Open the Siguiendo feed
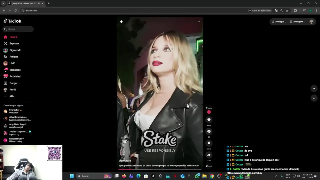Image resolution: width=320 pixels, height=180 pixels. pos(15,50)
